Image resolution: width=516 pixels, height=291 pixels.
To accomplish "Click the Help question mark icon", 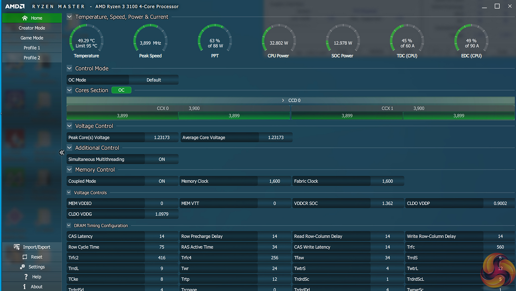I will [26, 277].
